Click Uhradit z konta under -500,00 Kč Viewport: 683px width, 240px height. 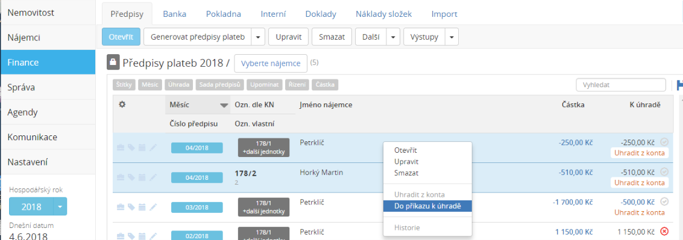pos(640,212)
